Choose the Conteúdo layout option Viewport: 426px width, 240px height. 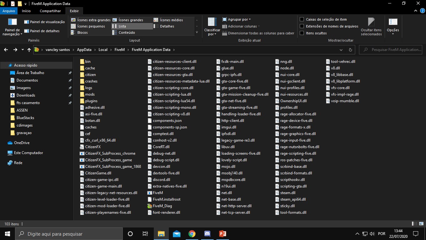pos(124,32)
